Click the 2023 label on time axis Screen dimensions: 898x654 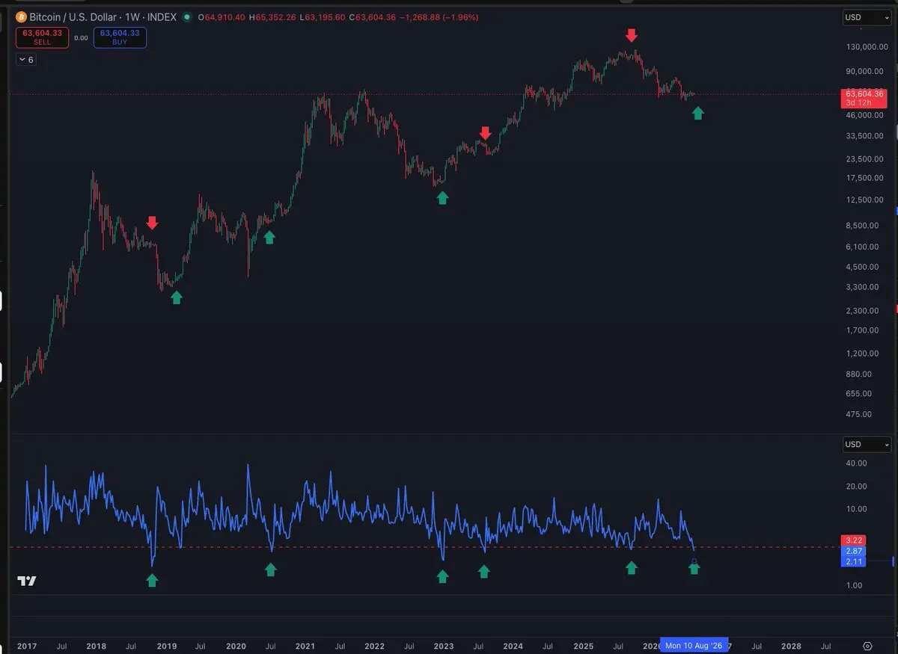[444, 646]
